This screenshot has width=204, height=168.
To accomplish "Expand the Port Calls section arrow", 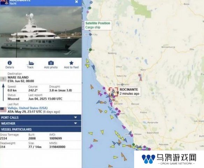I will click(x=75, y=118).
